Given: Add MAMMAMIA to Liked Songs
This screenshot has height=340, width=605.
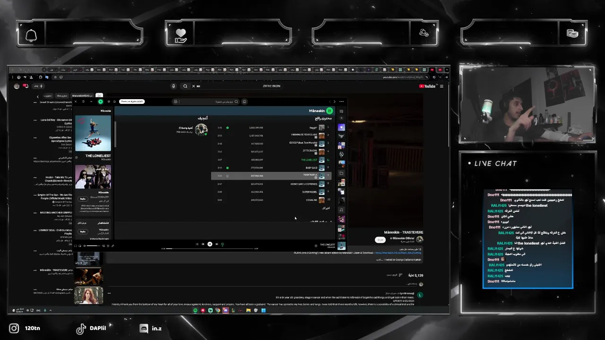Looking at the screenshot, I should (x=227, y=176).
